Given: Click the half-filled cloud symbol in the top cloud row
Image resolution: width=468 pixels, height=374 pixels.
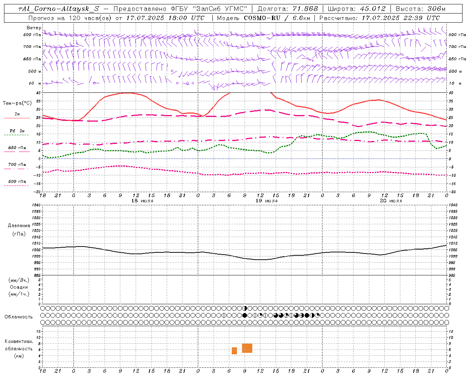Looking at the screenshot, I should (245, 308).
